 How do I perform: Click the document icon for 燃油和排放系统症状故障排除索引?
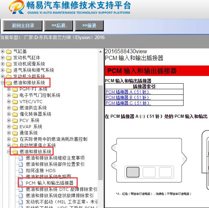tap(21, 195)
